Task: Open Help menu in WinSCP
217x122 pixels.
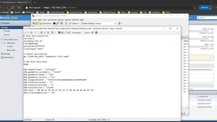Action: point(82,20)
